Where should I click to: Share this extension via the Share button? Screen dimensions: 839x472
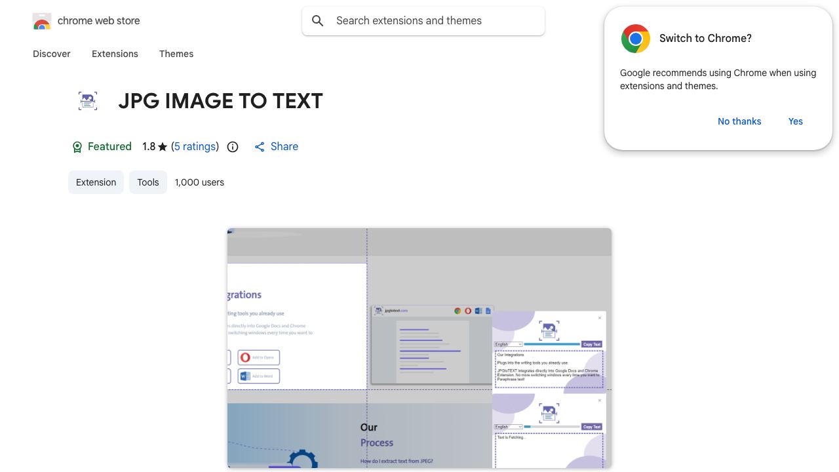(276, 147)
